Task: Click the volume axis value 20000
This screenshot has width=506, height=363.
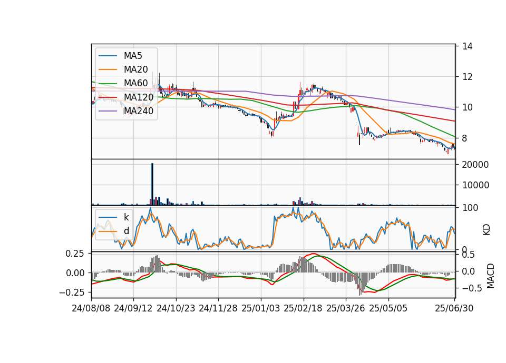Action: pos(475,165)
